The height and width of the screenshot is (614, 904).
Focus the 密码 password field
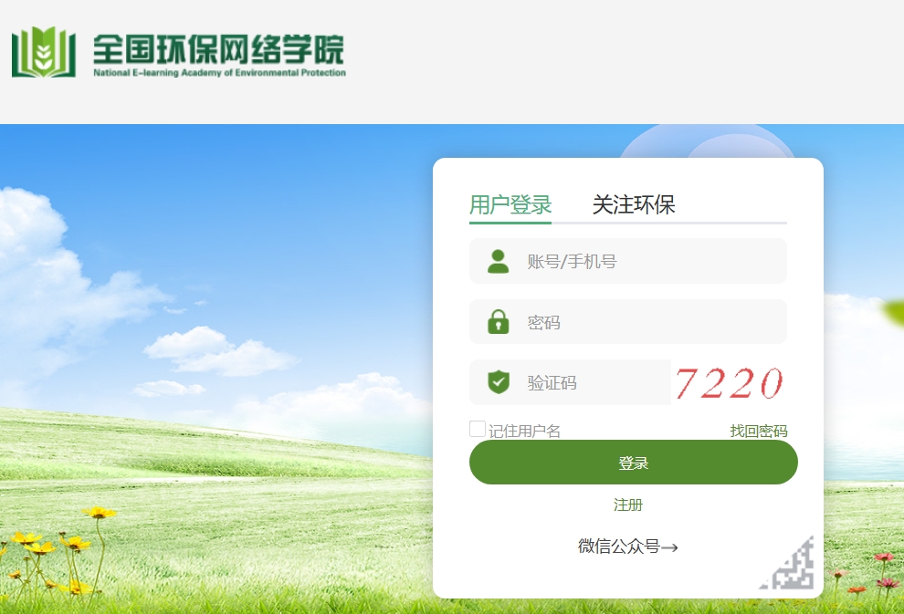628,322
